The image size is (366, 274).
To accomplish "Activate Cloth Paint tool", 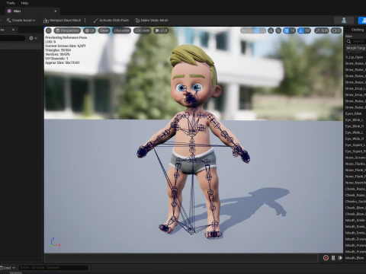I will 111,21.
